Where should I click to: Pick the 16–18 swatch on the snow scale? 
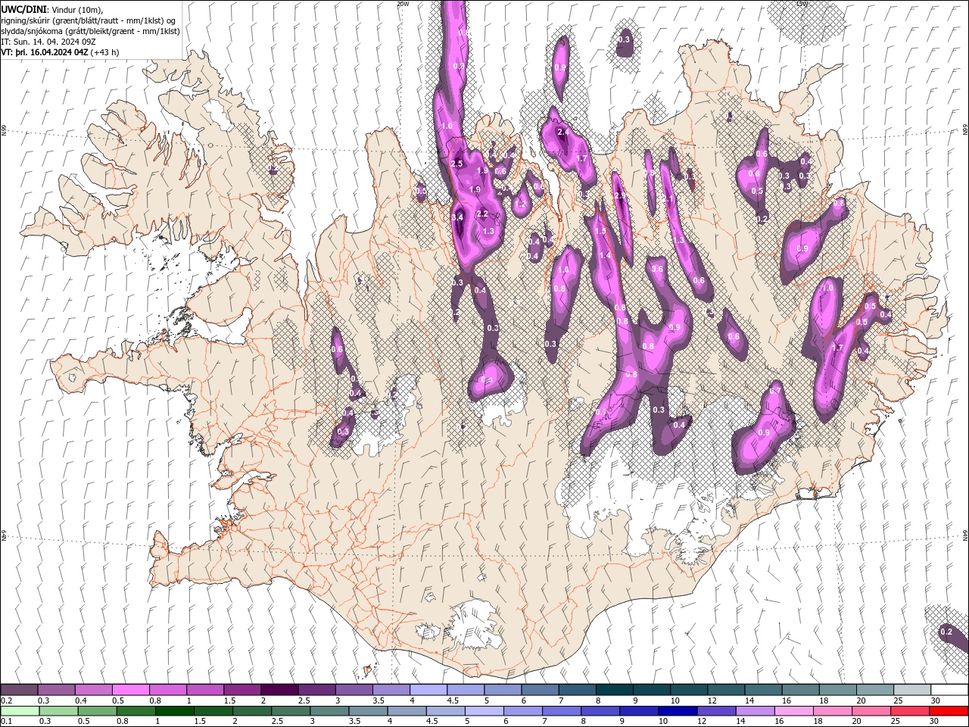801,690
